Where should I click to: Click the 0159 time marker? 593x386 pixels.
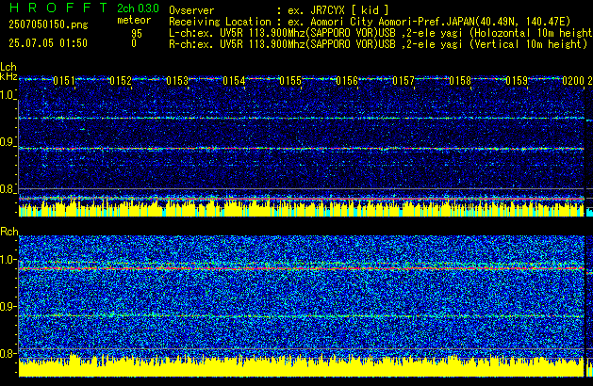(517, 81)
